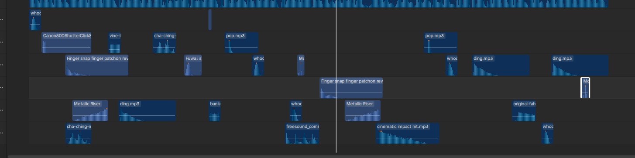Select the whoo clip left of the ding.mp3 pair

point(452,65)
